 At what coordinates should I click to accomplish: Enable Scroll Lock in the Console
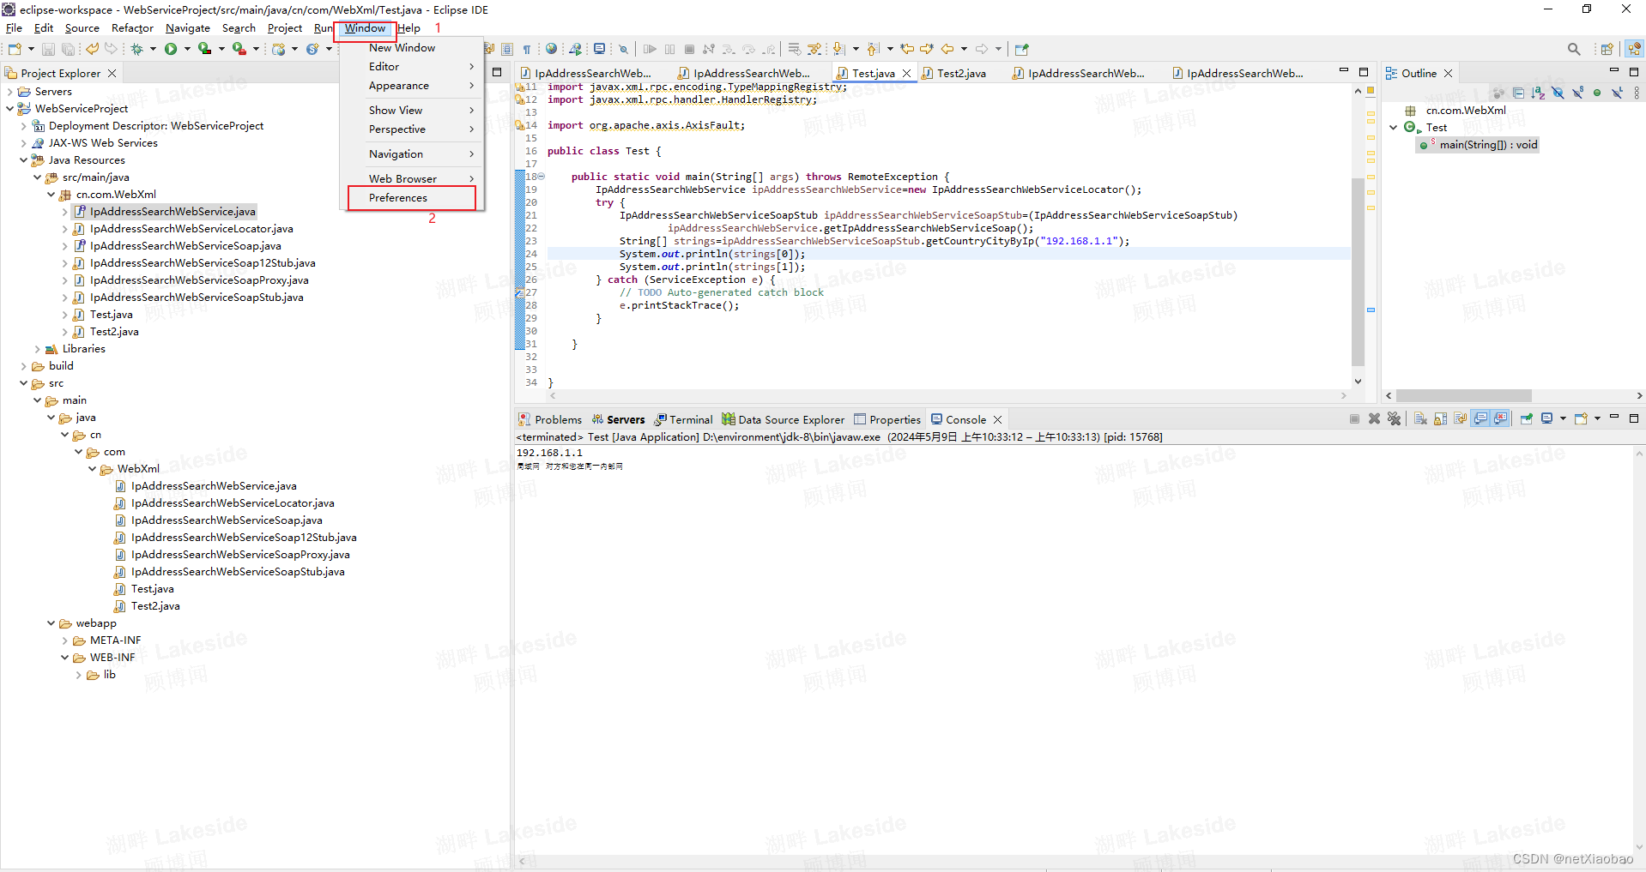[1441, 419]
